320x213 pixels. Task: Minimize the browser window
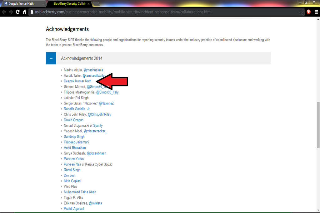(300, 2)
